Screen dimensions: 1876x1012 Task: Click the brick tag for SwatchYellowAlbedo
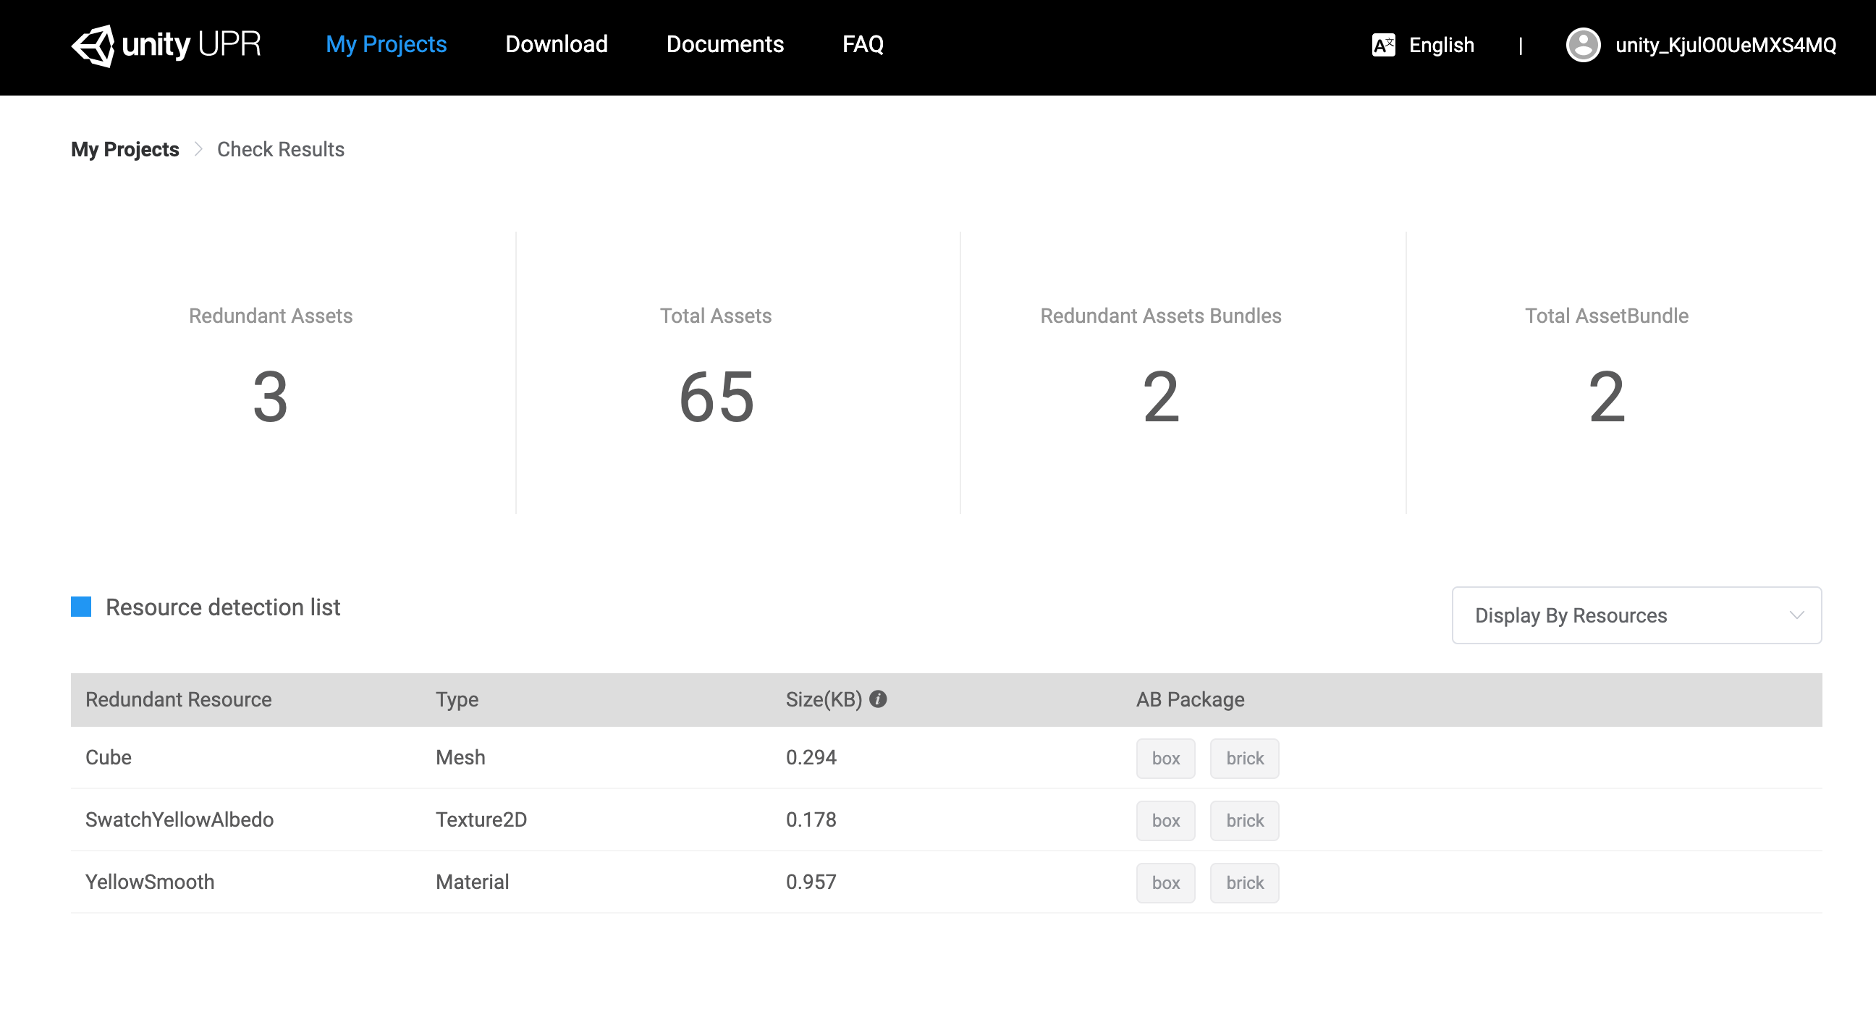1244,820
